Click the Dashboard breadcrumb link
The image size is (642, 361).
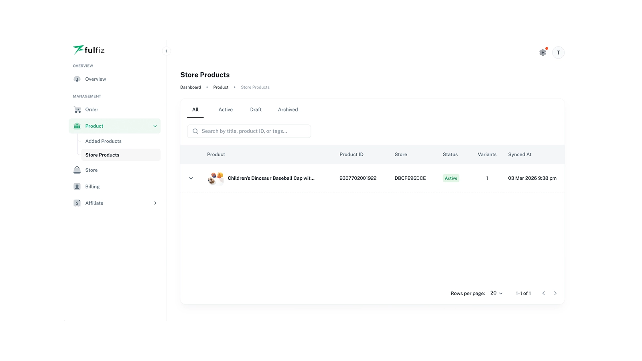click(x=191, y=87)
